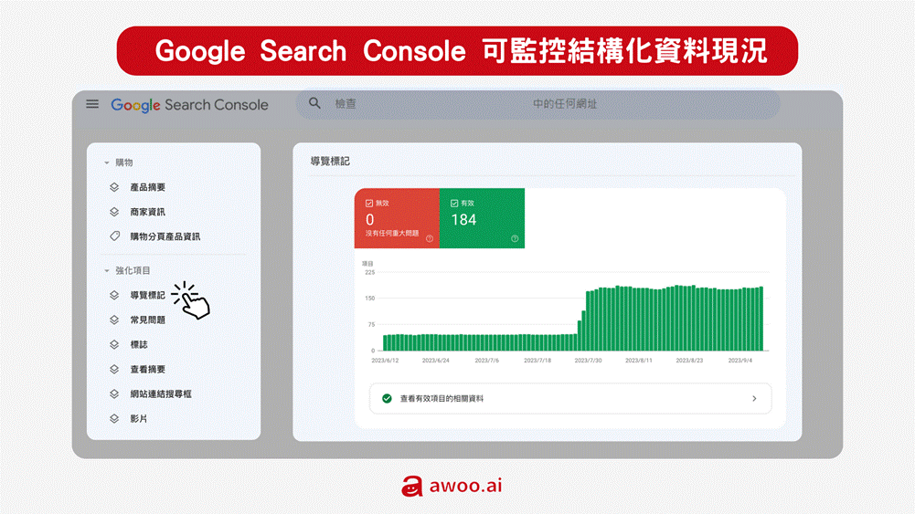Image resolution: width=915 pixels, height=514 pixels.
Task: Click layers icon beside 影片
Action: tap(114, 418)
